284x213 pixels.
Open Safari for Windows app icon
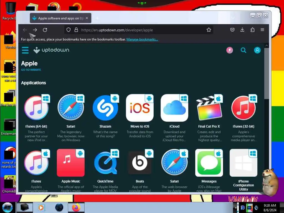(71, 108)
